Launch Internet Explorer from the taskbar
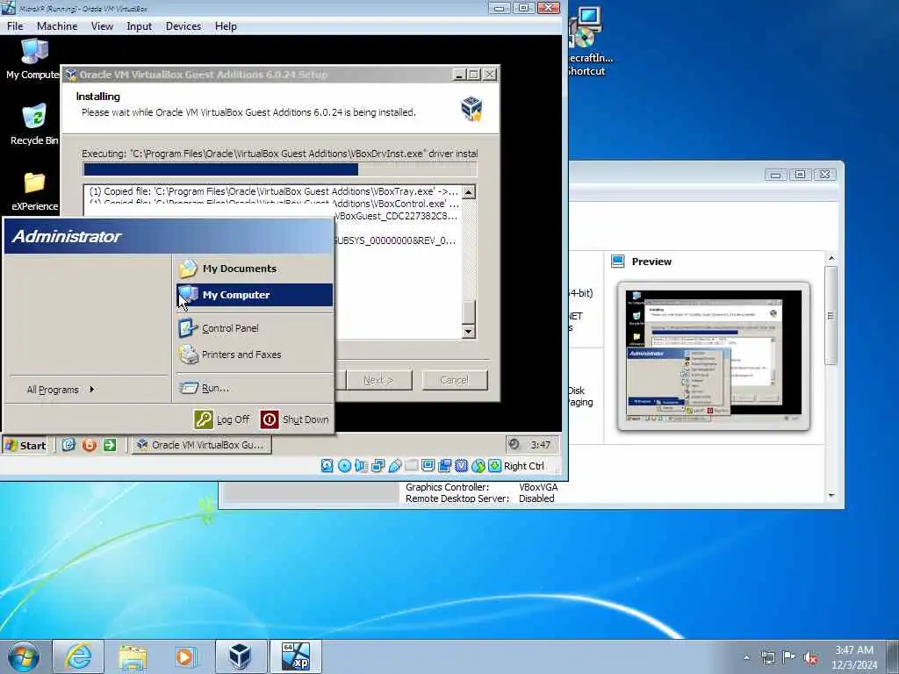 coord(78,656)
